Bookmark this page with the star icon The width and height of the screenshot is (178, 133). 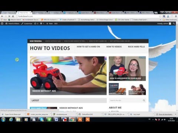[160, 16]
